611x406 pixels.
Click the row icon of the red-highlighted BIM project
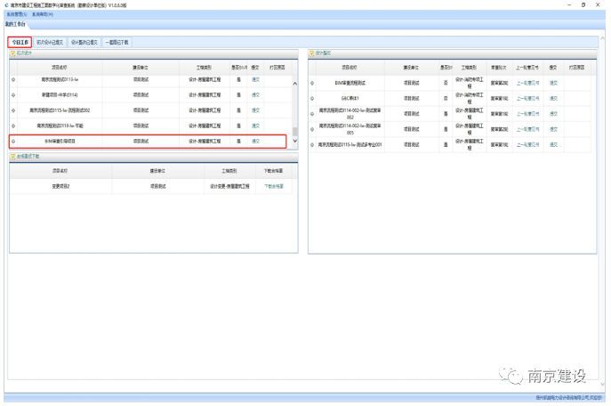[x=13, y=142]
